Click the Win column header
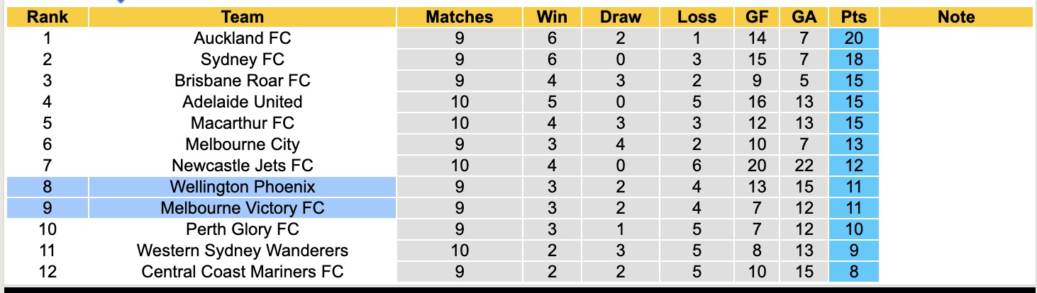The image size is (1037, 293). click(553, 17)
